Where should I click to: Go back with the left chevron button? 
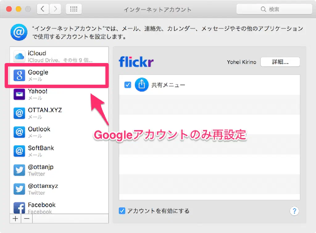(43, 9)
